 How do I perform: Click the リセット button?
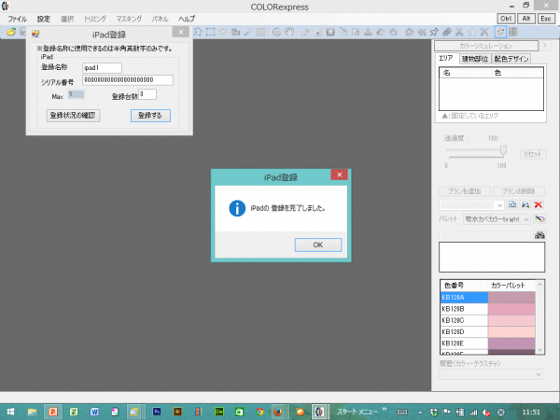click(x=533, y=154)
